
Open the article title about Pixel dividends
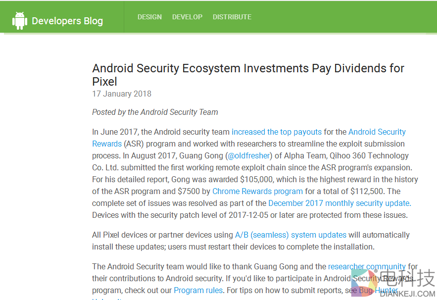[248, 74]
